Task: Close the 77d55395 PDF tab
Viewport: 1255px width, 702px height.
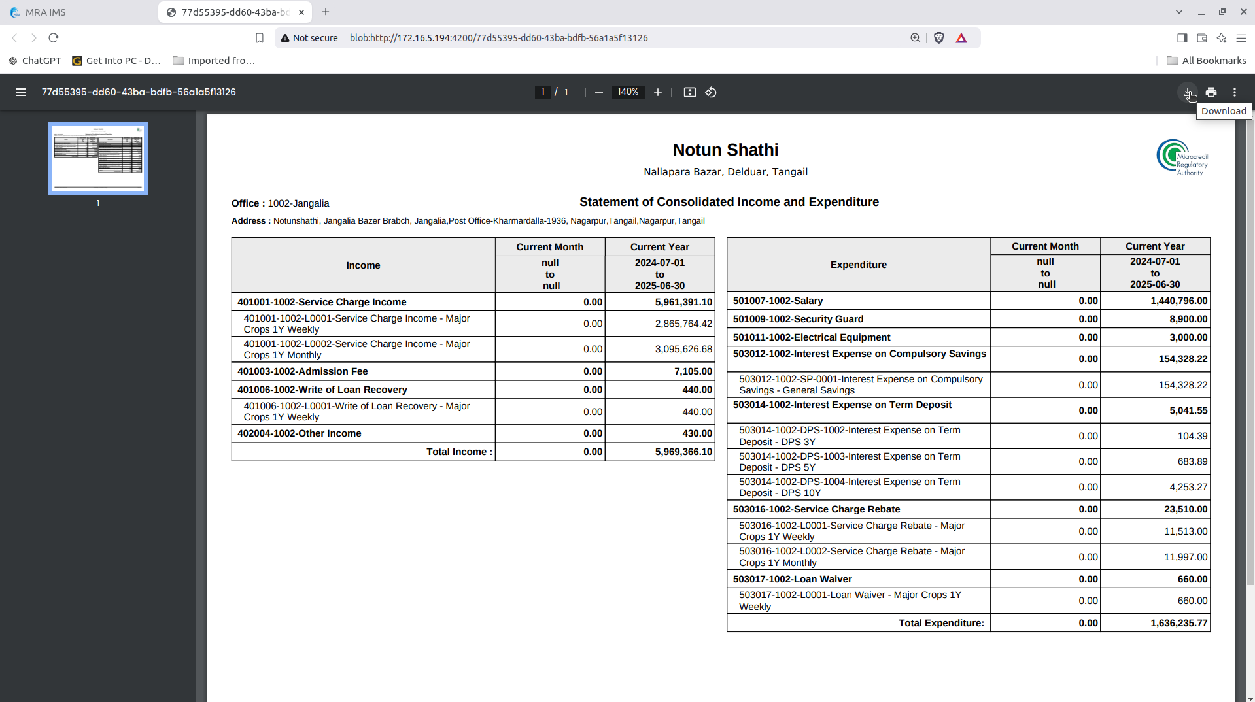Action: (x=301, y=12)
